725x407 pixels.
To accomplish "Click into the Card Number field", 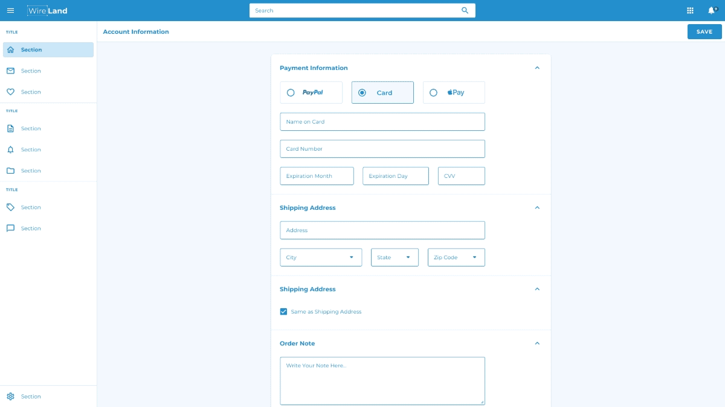I will pos(382,149).
